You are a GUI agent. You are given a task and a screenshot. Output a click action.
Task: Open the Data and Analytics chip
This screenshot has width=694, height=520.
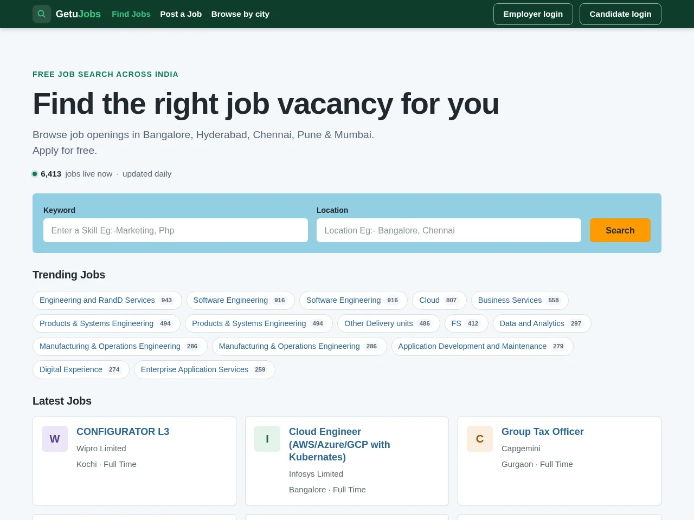[x=542, y=323]
